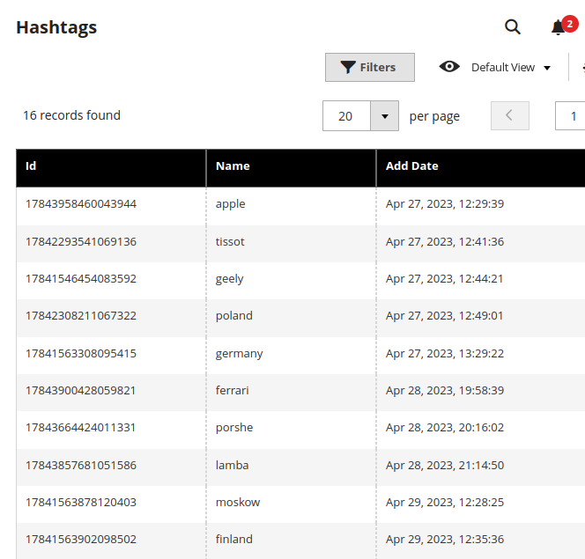The width and height of the screenshot is (585, 559).
Task: Open notifications bell with 2 alerts
Action: click(x=563, y=26)
